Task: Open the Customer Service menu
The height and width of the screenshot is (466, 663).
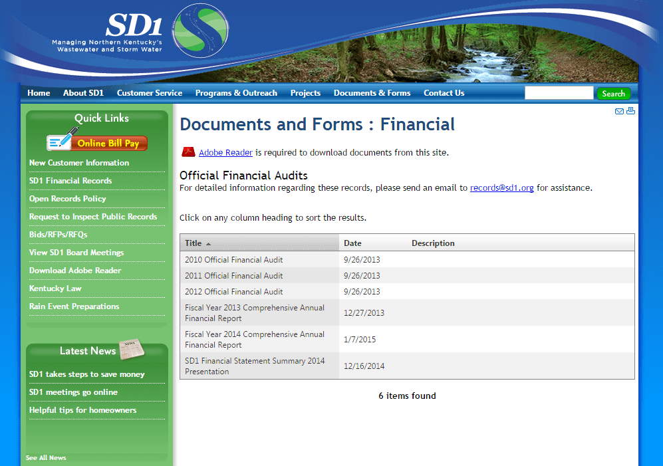Action: (150, 93)
